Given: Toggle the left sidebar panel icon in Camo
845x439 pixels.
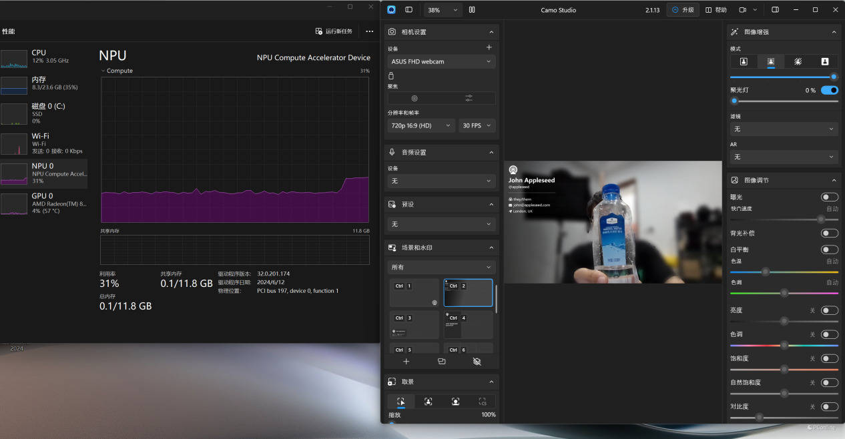Looking at the screenshot, I should click(x=408, y=10).
